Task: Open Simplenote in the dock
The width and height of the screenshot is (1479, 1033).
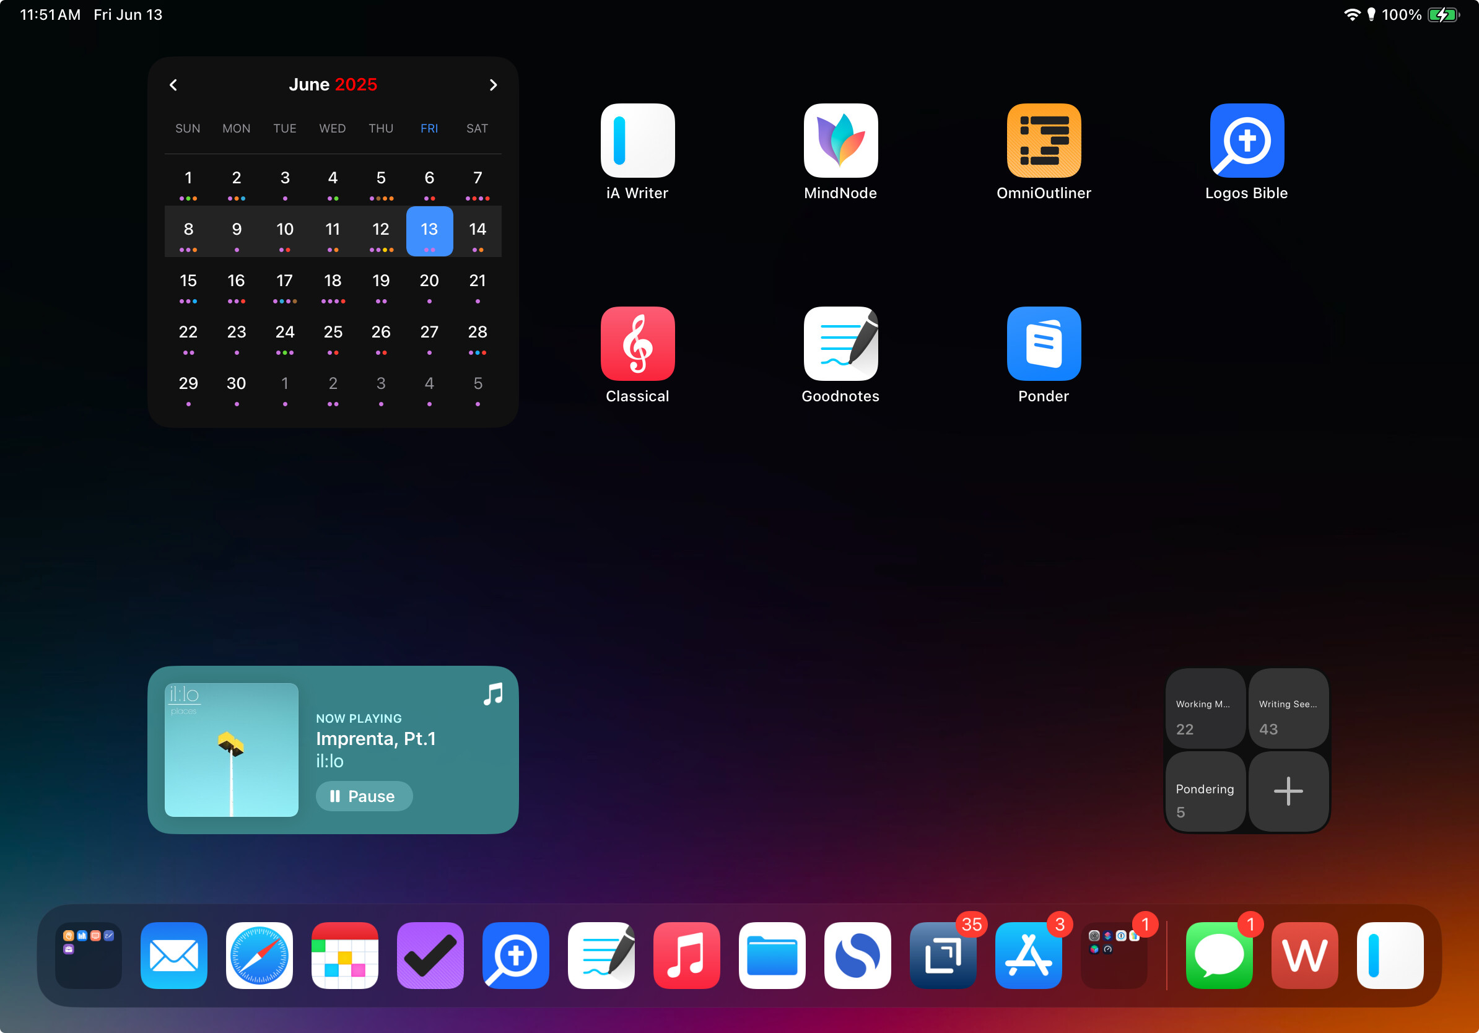Action: pos(857,955)
